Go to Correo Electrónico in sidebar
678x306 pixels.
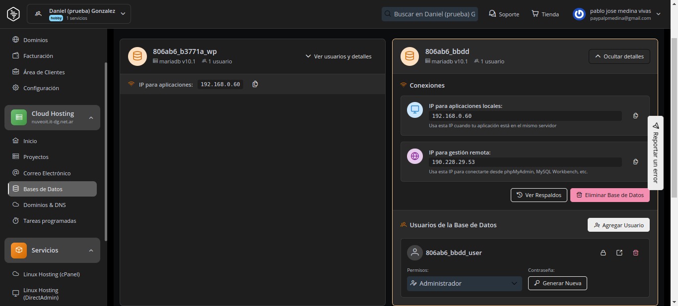click(x=47, y=173)
